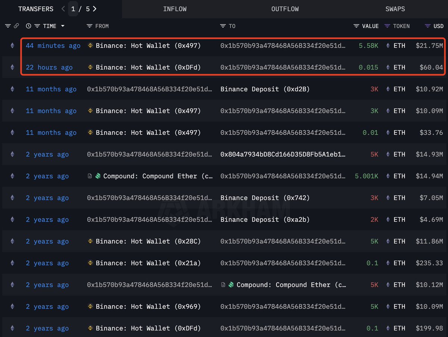
Task: Select the page number 1 input field
Action: point(73,9)
